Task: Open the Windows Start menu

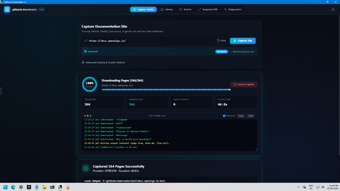Action: (x=5, y=187)
